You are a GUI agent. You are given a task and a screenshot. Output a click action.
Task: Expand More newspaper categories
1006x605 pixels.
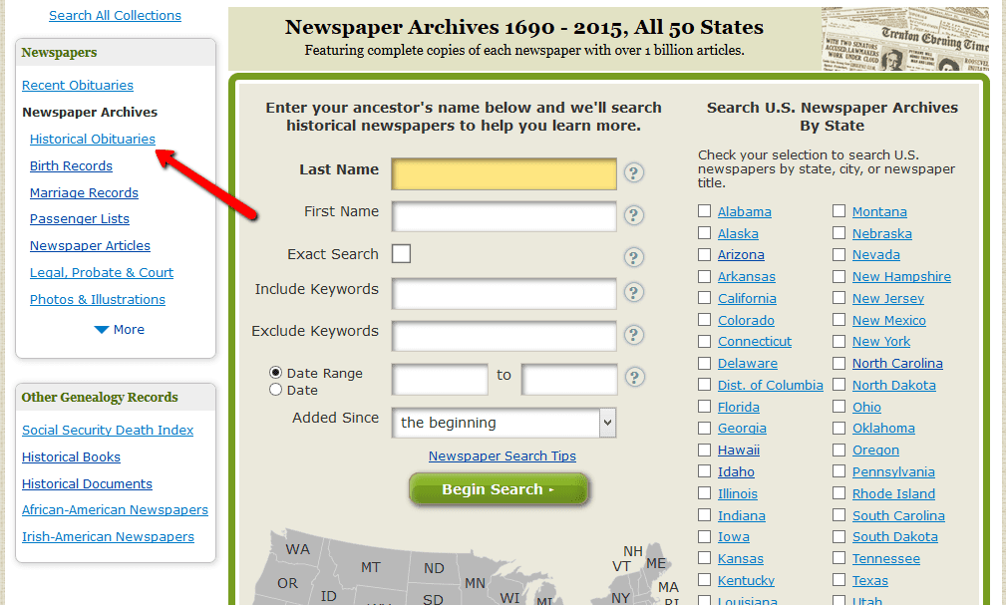pos(120,329)
